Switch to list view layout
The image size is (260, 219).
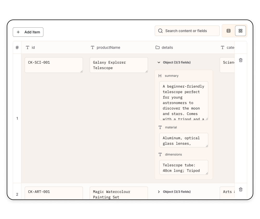[229, 31]
